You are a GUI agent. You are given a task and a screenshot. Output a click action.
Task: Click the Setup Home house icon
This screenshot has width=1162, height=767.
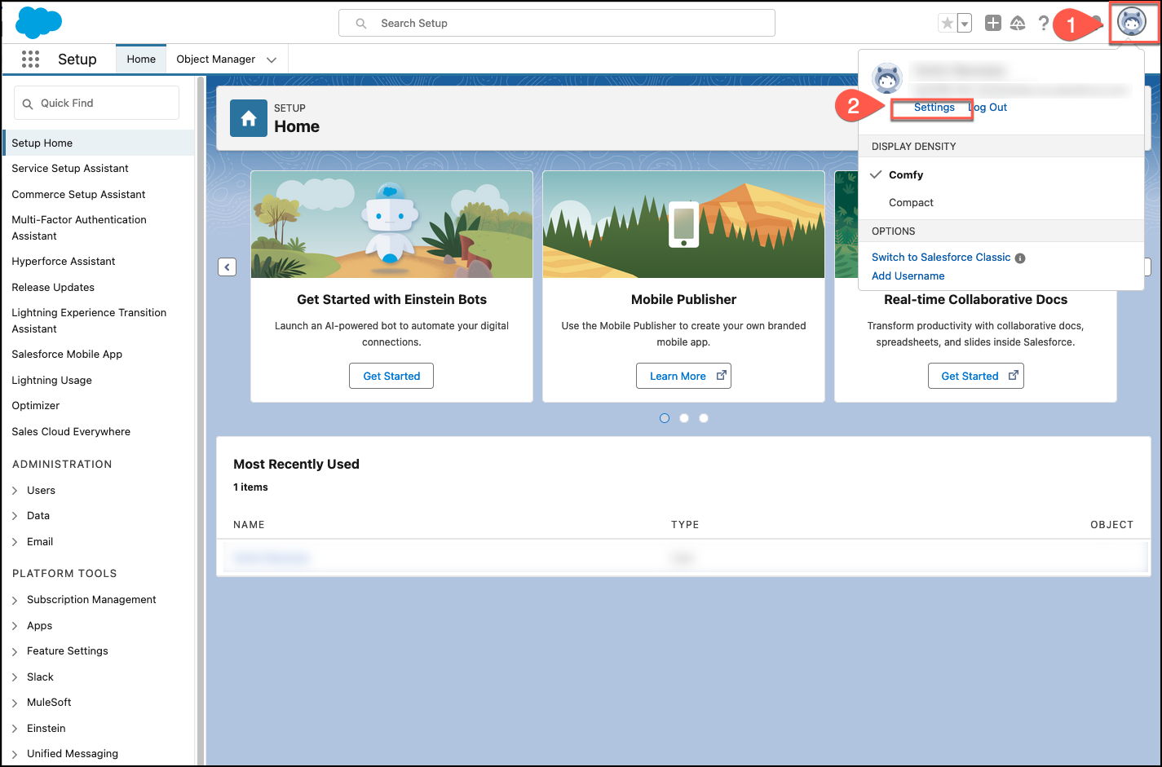tap(248, 117)
